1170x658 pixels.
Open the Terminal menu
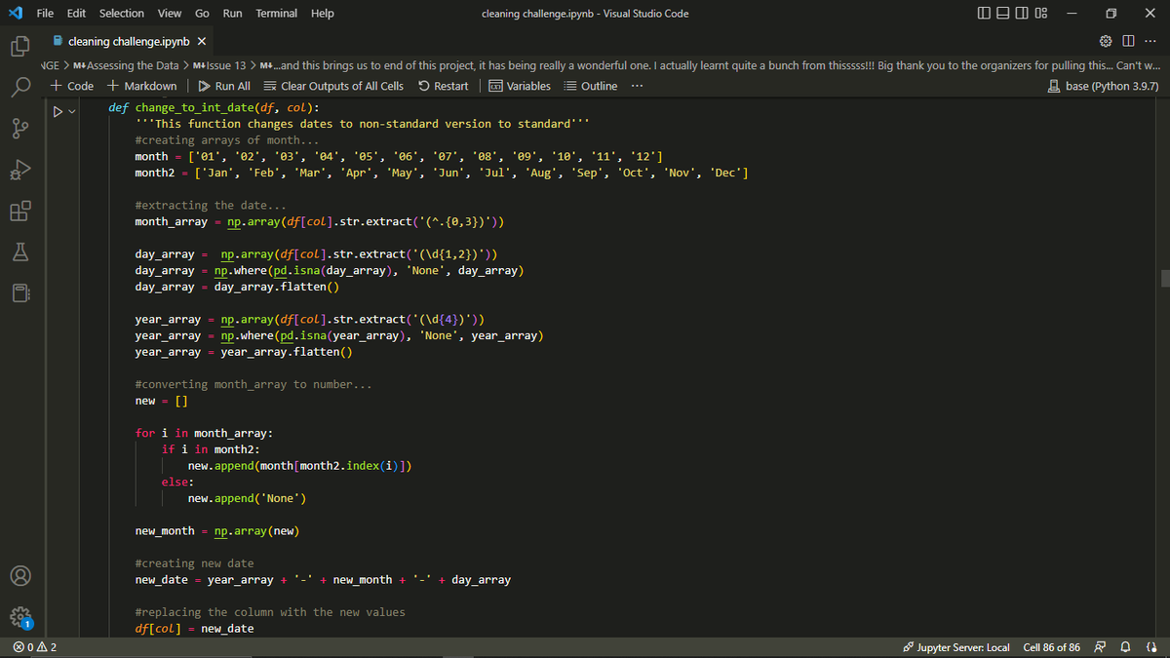click(277, 13)
